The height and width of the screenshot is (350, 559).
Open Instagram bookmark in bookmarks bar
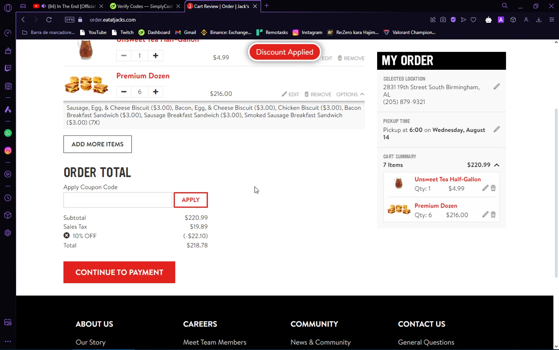click(x=308, y=32)
